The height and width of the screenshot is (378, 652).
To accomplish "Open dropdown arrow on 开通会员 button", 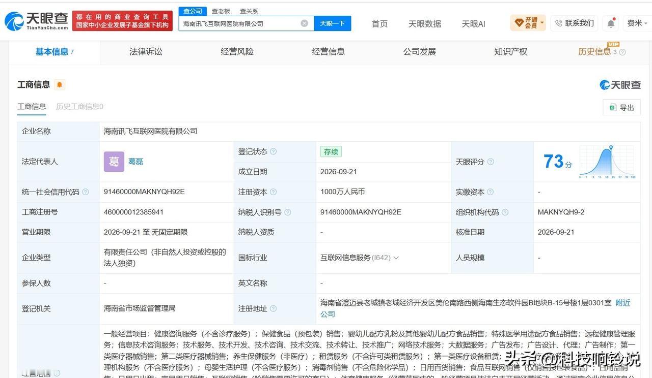I will coord(542,23).
